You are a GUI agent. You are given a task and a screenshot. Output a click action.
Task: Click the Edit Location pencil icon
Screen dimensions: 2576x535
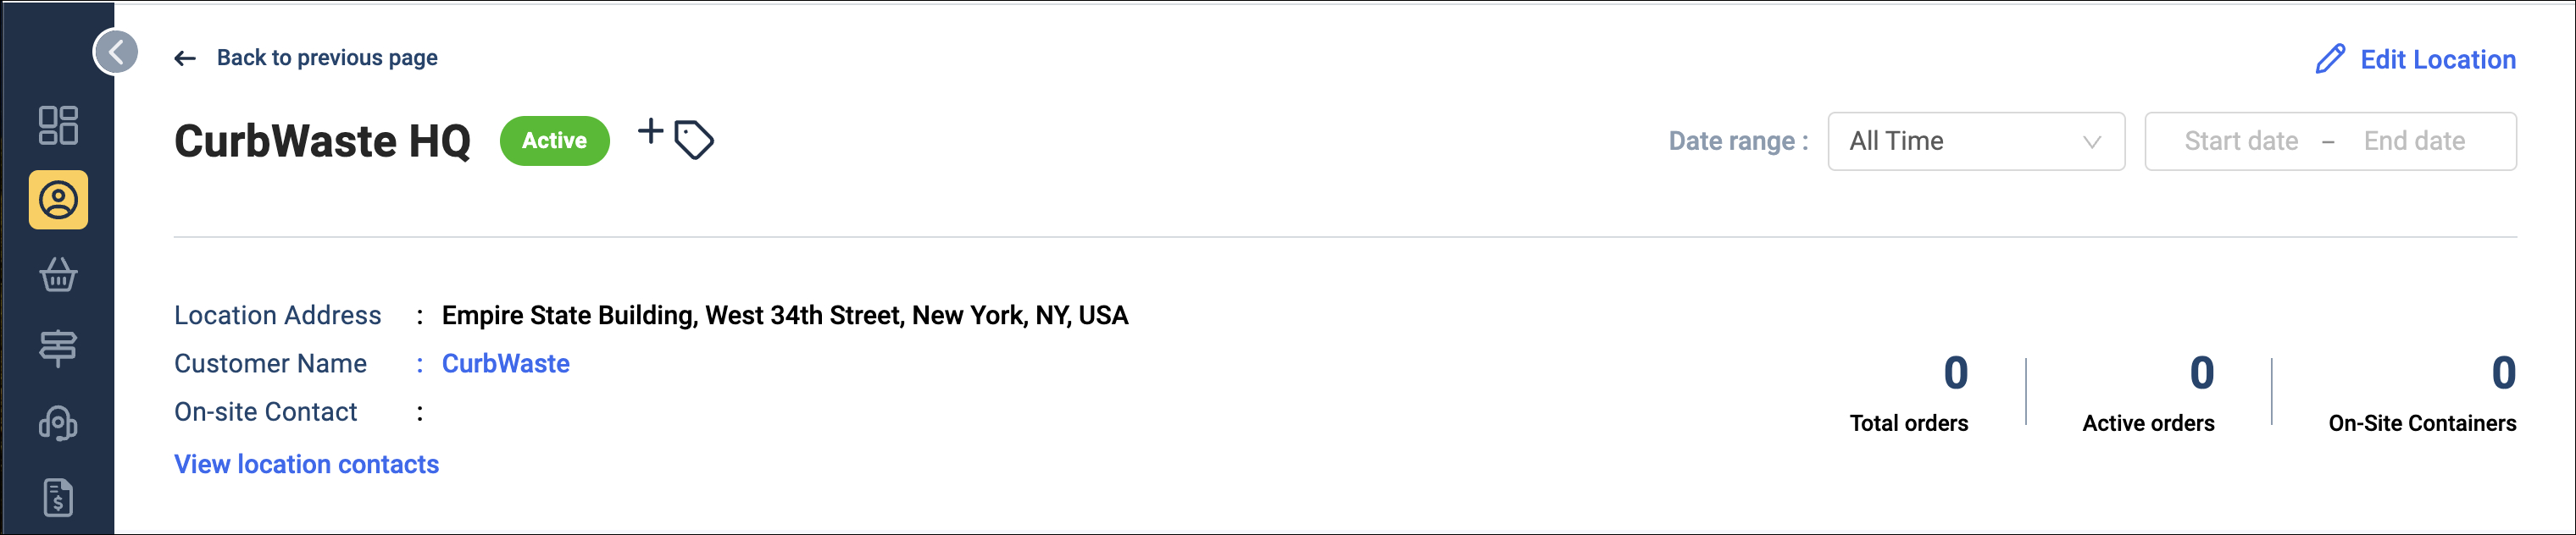click(x=2329, y=59)
